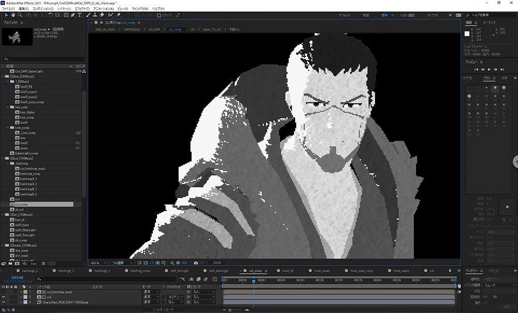Click the white color swatch in Info panel
The image size is (518, 313).
click(467, 34)
